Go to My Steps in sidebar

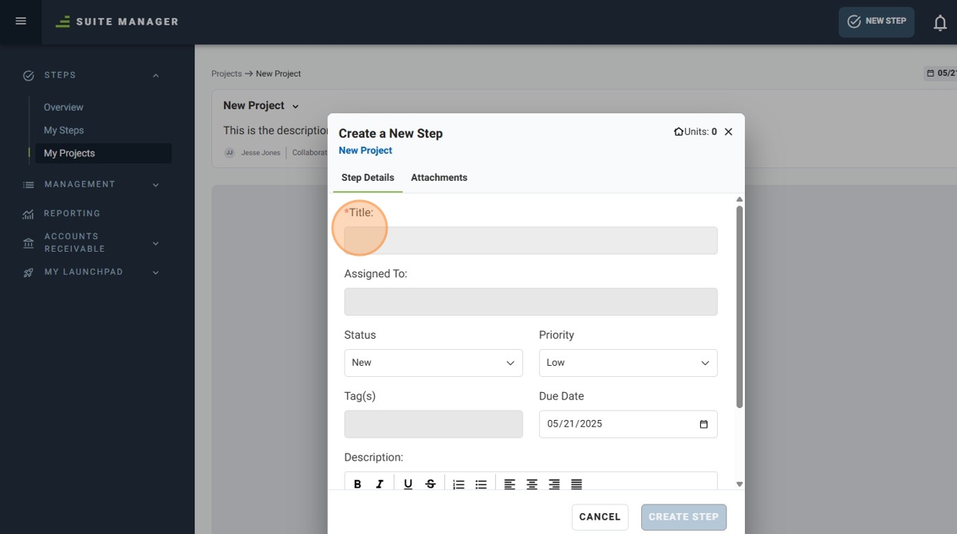pyautogui.click(x=64, y=130)
